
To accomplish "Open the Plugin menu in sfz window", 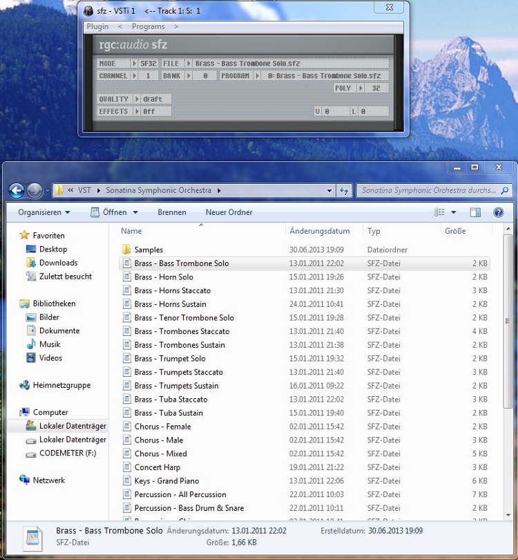I will [x=97, y=26].
